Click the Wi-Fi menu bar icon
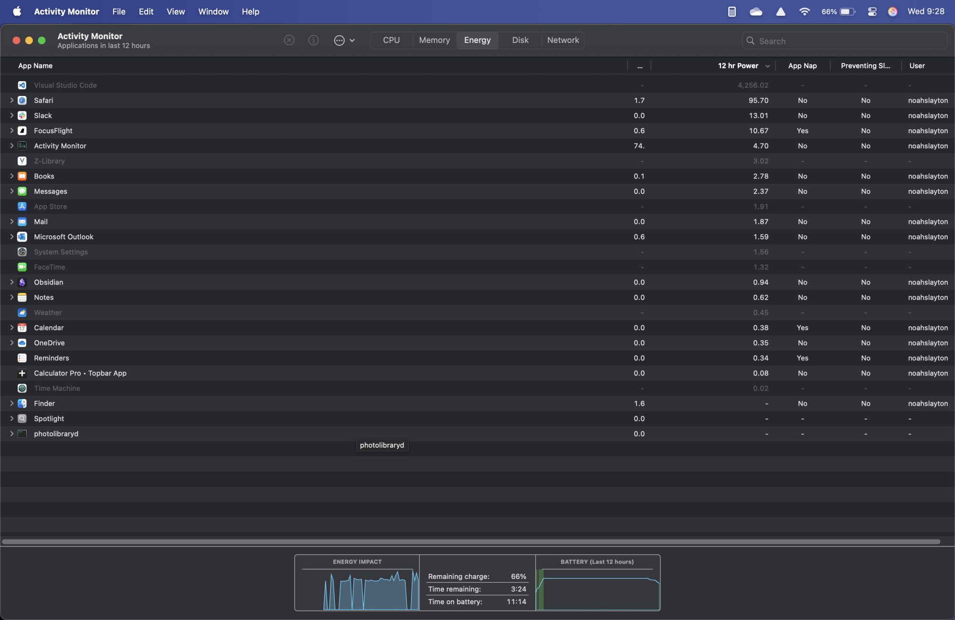The image size is (955, 620). click(x=804, y=11)
